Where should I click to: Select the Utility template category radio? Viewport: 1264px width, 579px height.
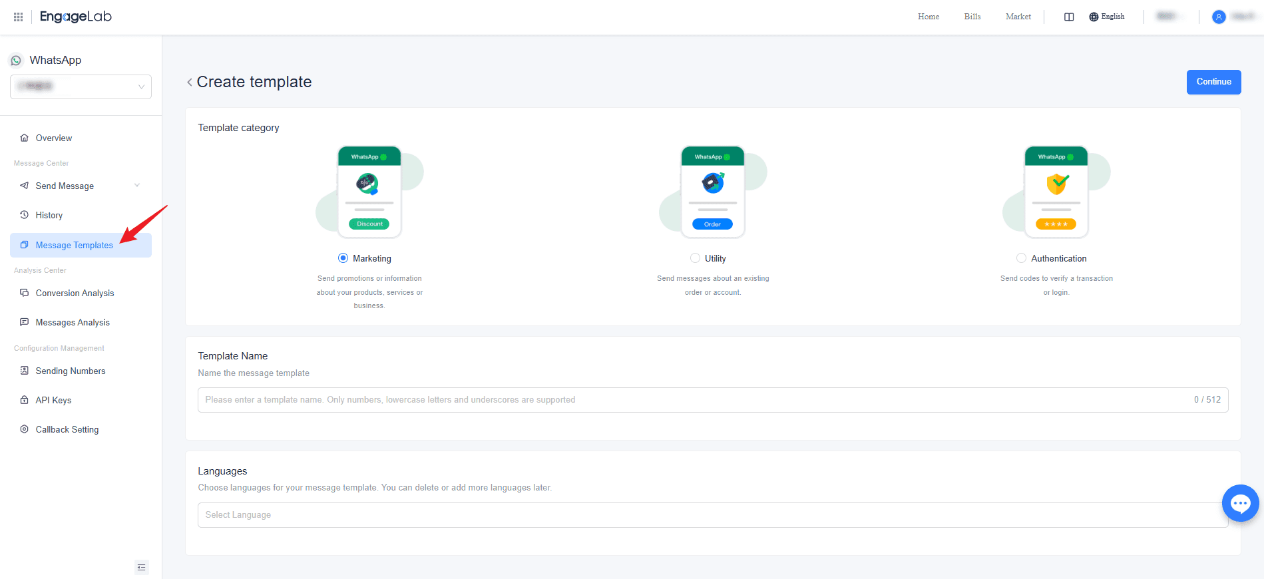[696, 258]
